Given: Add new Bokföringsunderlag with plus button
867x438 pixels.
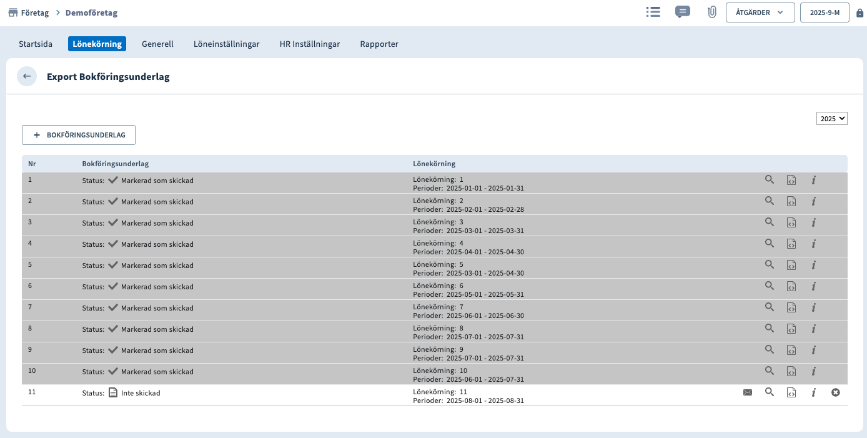Looking at the screenshot, I should pos(79,135).
